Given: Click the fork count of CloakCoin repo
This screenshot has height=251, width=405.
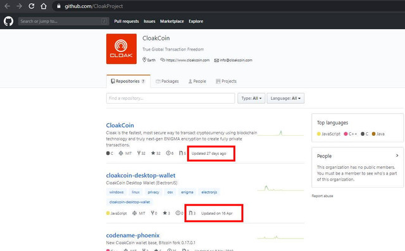Looking at the screenshot, I should pyautogui.click(x=141, y=153).
